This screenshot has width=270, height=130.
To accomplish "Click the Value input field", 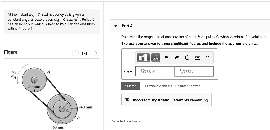I will (155, 71).
